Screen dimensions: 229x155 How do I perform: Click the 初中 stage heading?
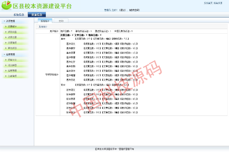click(63, 85)
